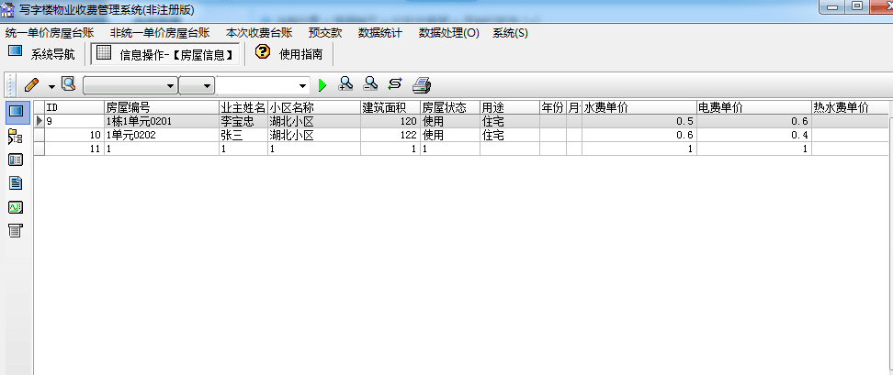Switch to the 系统导航 tab

42,54
